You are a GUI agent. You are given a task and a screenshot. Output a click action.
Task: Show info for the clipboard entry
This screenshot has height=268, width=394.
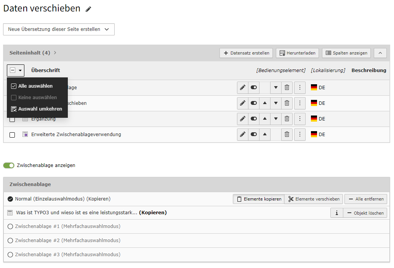coord(337,213)
